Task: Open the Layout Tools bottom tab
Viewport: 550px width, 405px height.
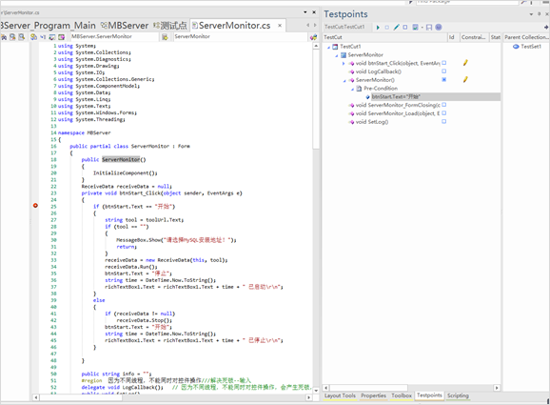Action: (x=340, y=395)
